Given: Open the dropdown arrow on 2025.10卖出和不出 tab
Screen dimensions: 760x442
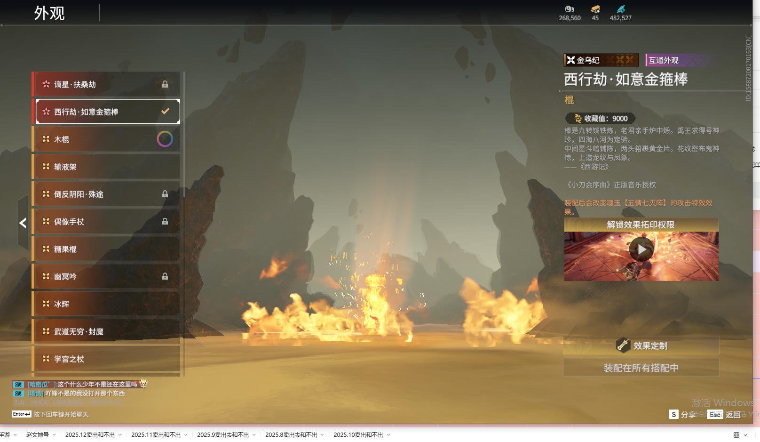Looking at the screenshot, I should [x=388, y=435].
